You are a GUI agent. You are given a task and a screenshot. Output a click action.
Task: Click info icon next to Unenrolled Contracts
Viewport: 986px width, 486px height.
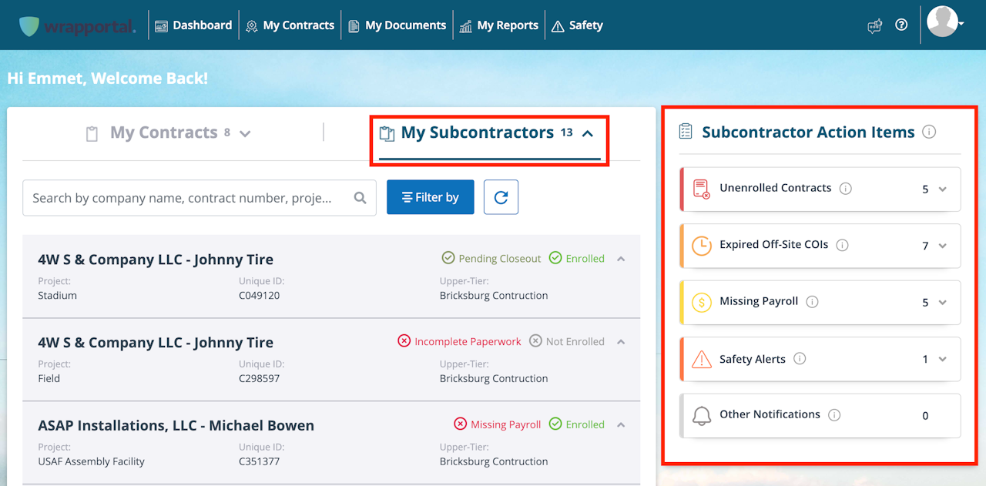point(846,188)
